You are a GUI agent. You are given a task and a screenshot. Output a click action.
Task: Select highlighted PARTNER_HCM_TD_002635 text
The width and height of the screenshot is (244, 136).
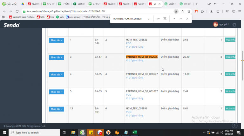point(142,57)
